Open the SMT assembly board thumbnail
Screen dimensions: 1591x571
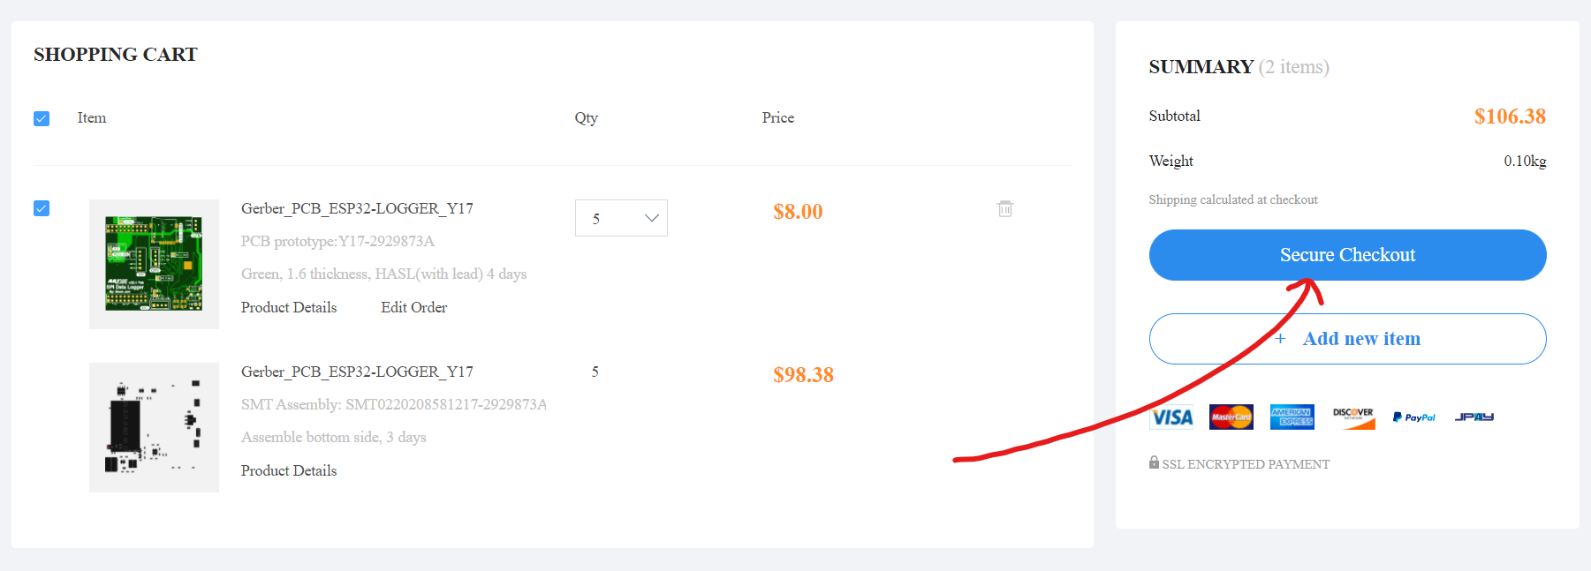coord(154,427)
